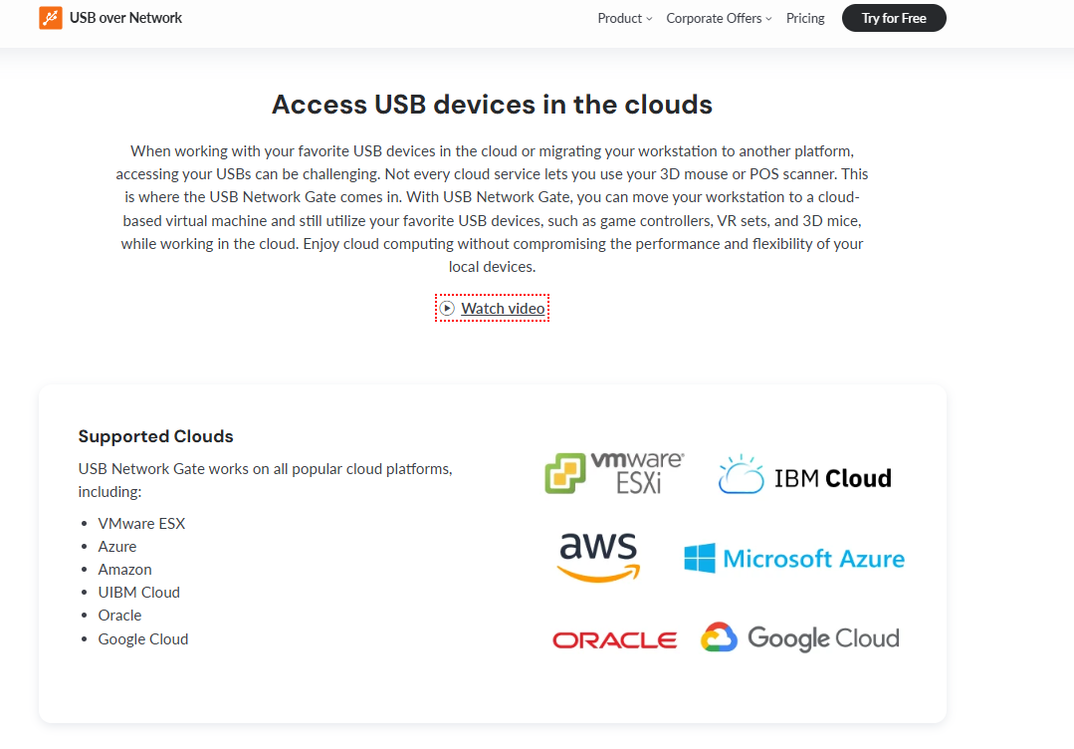
Task: Click the Access USB devices heading
Action: click(x=492, y=105)
